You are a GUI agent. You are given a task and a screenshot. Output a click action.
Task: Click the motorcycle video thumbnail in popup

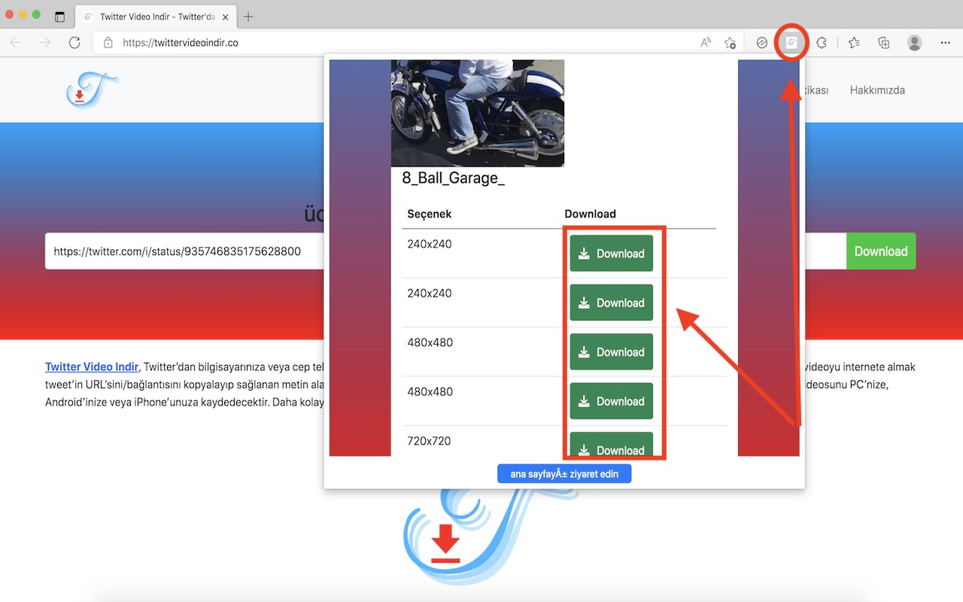[x=478, y=113]
